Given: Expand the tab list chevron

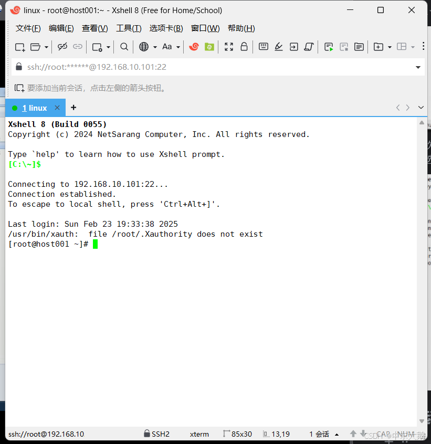Looking at the screenshot, I should tap(421, 108).
